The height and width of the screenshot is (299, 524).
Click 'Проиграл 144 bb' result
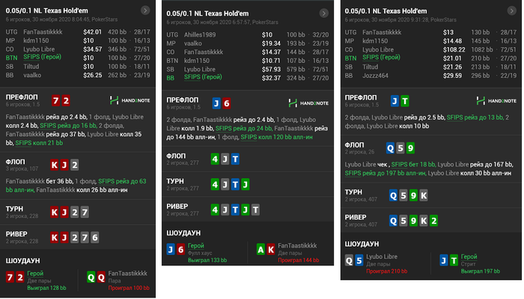[299, 260]
